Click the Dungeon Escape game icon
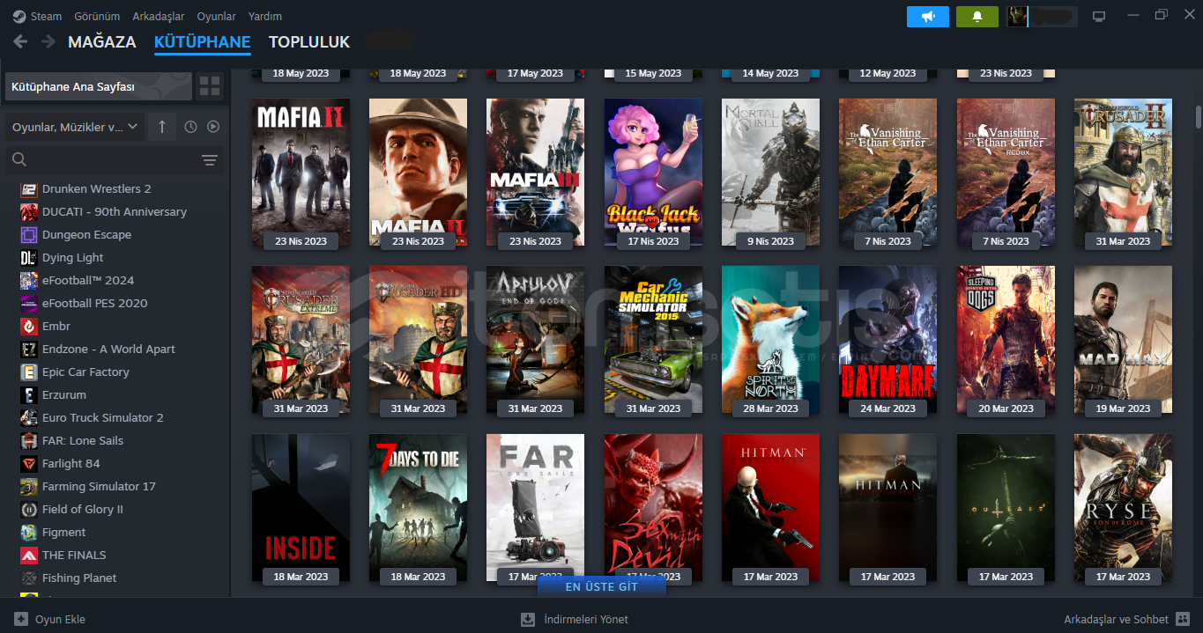The width and height of the screenshot is (1203, 633). pos(28,234)
